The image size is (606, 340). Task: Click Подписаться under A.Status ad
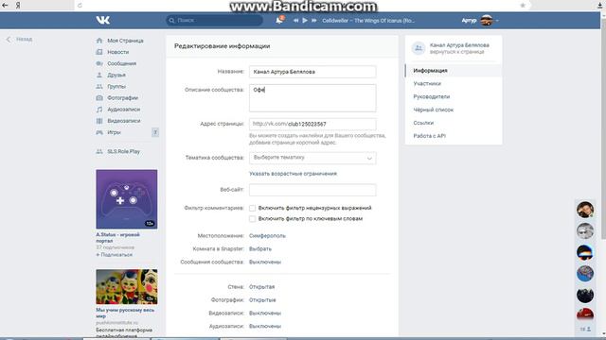[114, 255]
